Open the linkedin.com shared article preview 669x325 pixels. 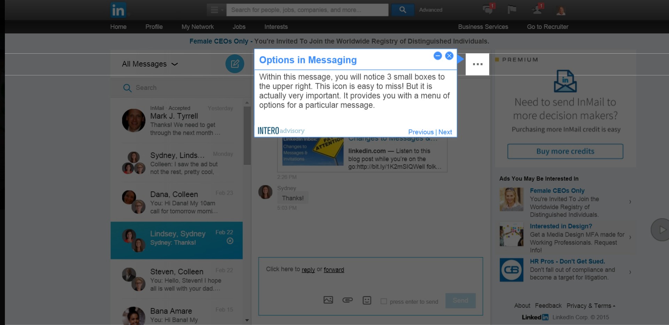pyautogui.click(x=362, y=154)
